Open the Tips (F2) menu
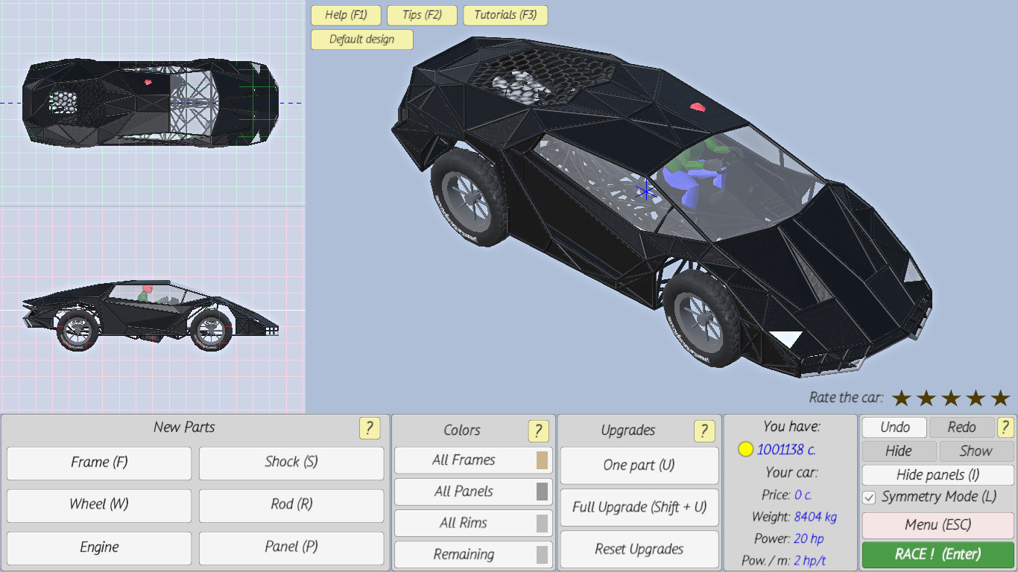Viewport: 1018px width, 572px height. [422, 15]
